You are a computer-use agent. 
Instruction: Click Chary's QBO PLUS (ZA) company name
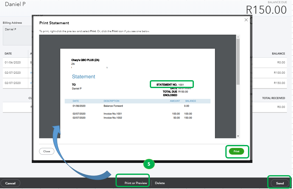85,60
